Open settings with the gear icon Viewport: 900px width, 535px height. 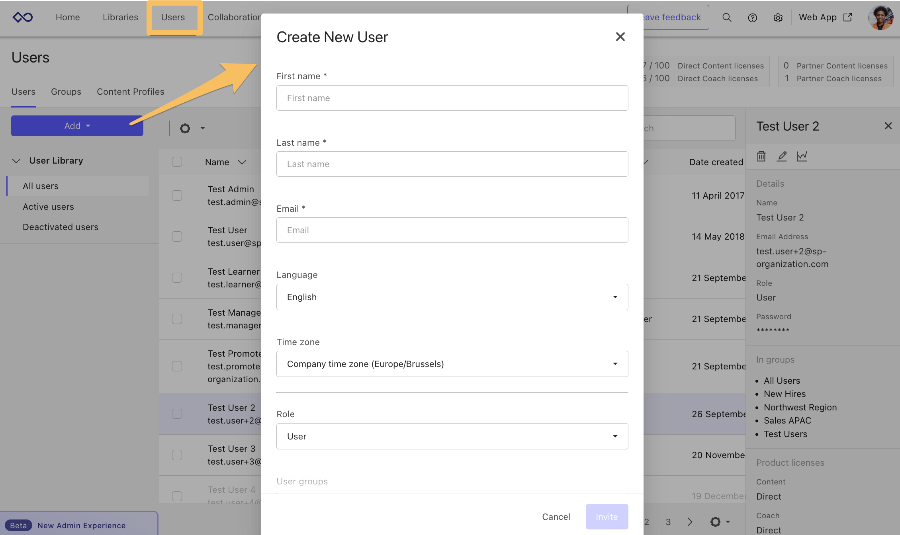click(x=778, y=18)
